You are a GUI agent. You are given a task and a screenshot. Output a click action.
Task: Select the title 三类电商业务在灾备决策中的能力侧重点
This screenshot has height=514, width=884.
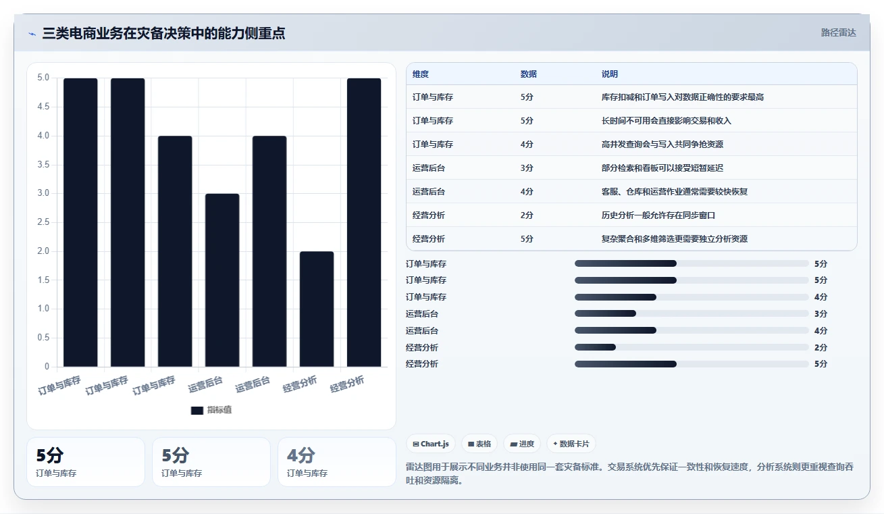click(x=163, y=33)
